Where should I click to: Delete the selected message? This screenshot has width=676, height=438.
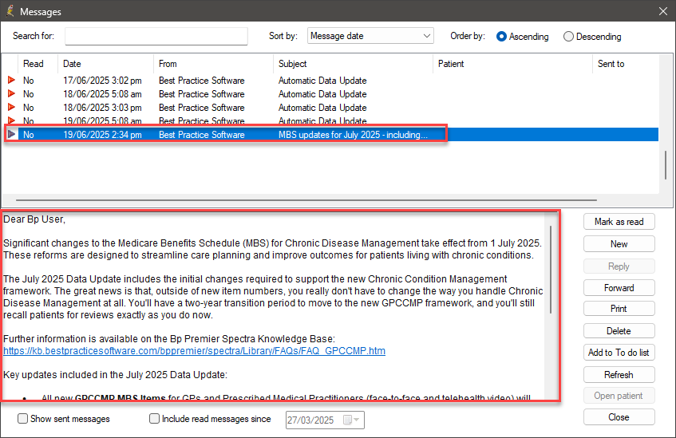point(619,331)
